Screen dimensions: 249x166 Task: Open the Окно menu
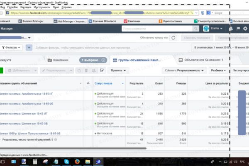pos(56,7)
